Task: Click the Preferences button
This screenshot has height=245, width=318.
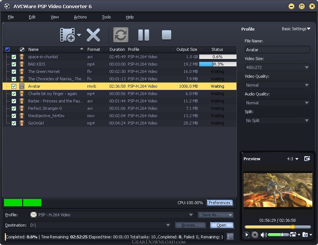Action: pyautogui.click(x=220, y=203)
